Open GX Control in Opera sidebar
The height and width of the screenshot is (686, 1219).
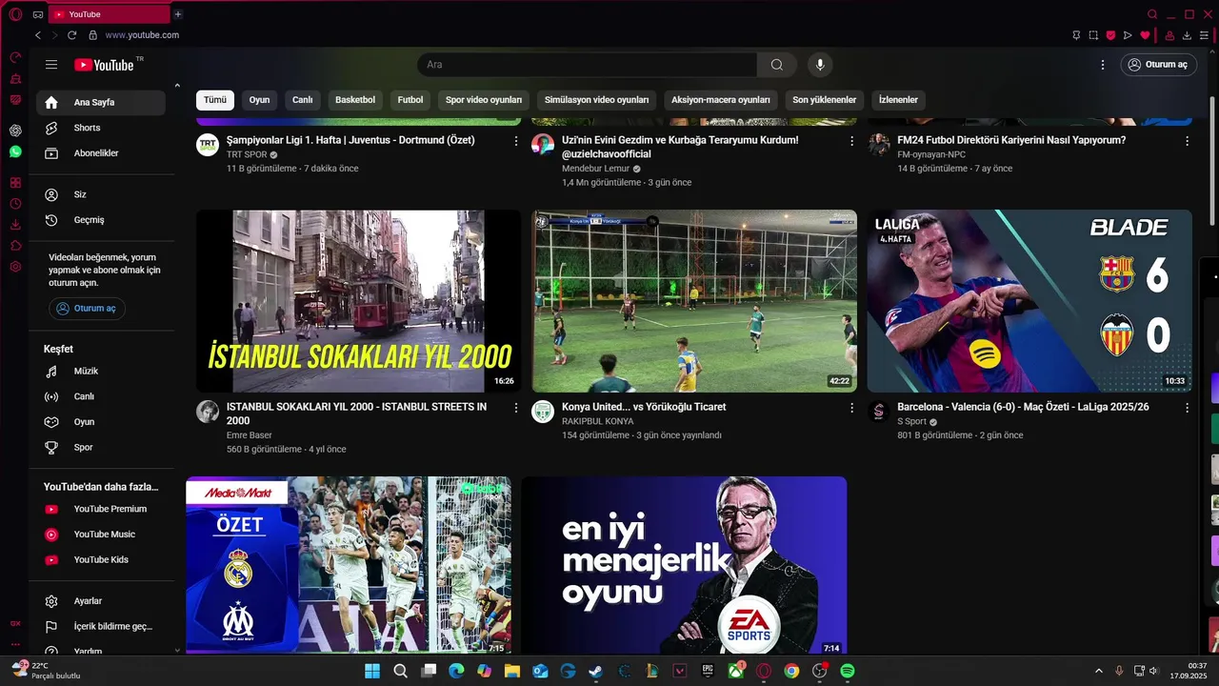click(x=15, y=57)
